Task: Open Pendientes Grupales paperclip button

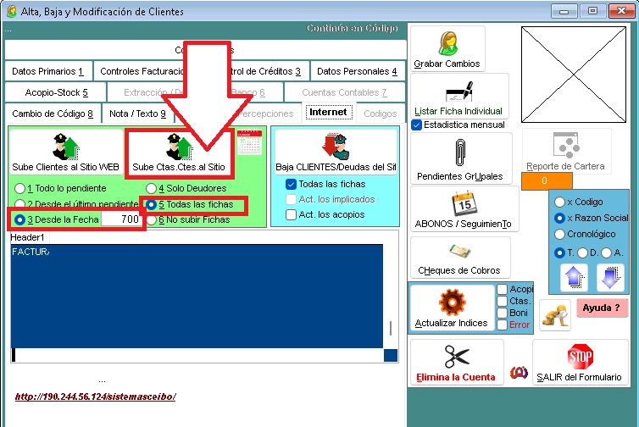Action: tap(461, 158)
